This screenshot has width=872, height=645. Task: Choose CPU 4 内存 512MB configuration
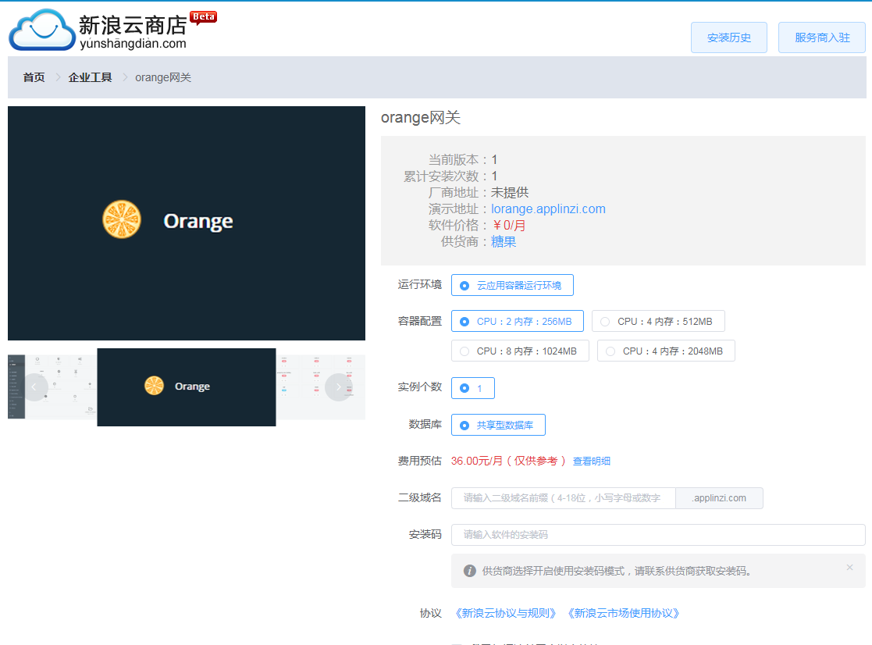click(x=658, y=322)
